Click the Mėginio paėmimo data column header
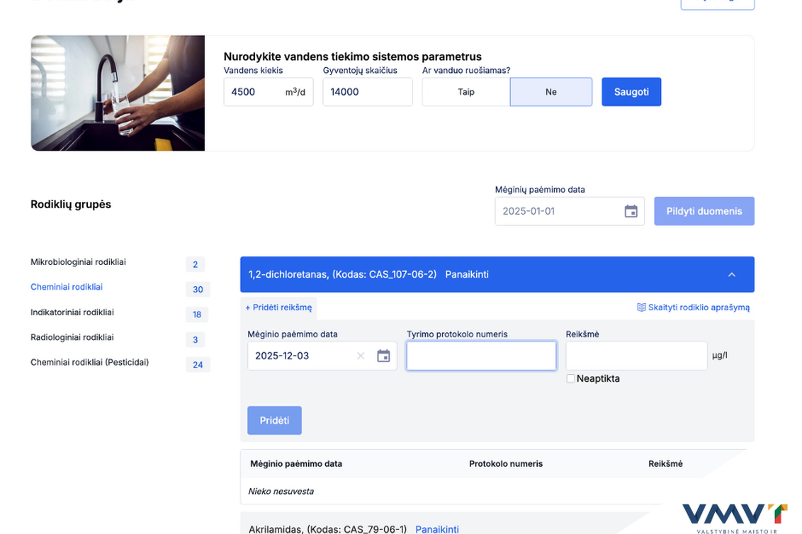Viewport: 802px width, 534px height. (x=296, y=464)
